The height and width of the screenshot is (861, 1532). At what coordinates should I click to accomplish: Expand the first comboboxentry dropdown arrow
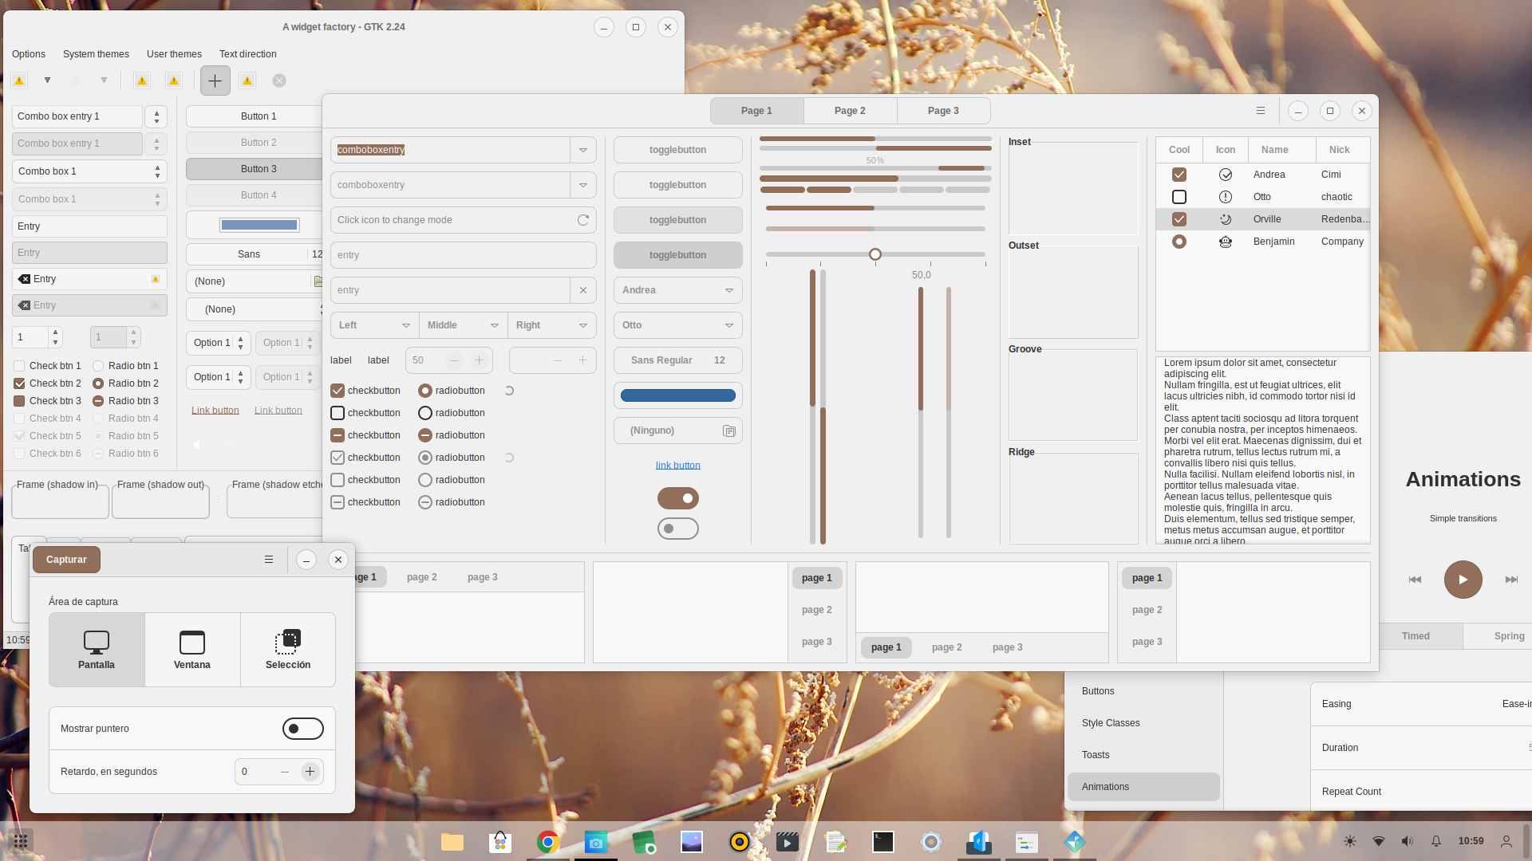(583, 150)
